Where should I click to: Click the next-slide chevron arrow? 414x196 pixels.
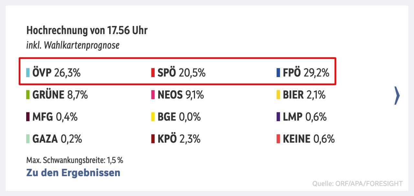[397, 96]
